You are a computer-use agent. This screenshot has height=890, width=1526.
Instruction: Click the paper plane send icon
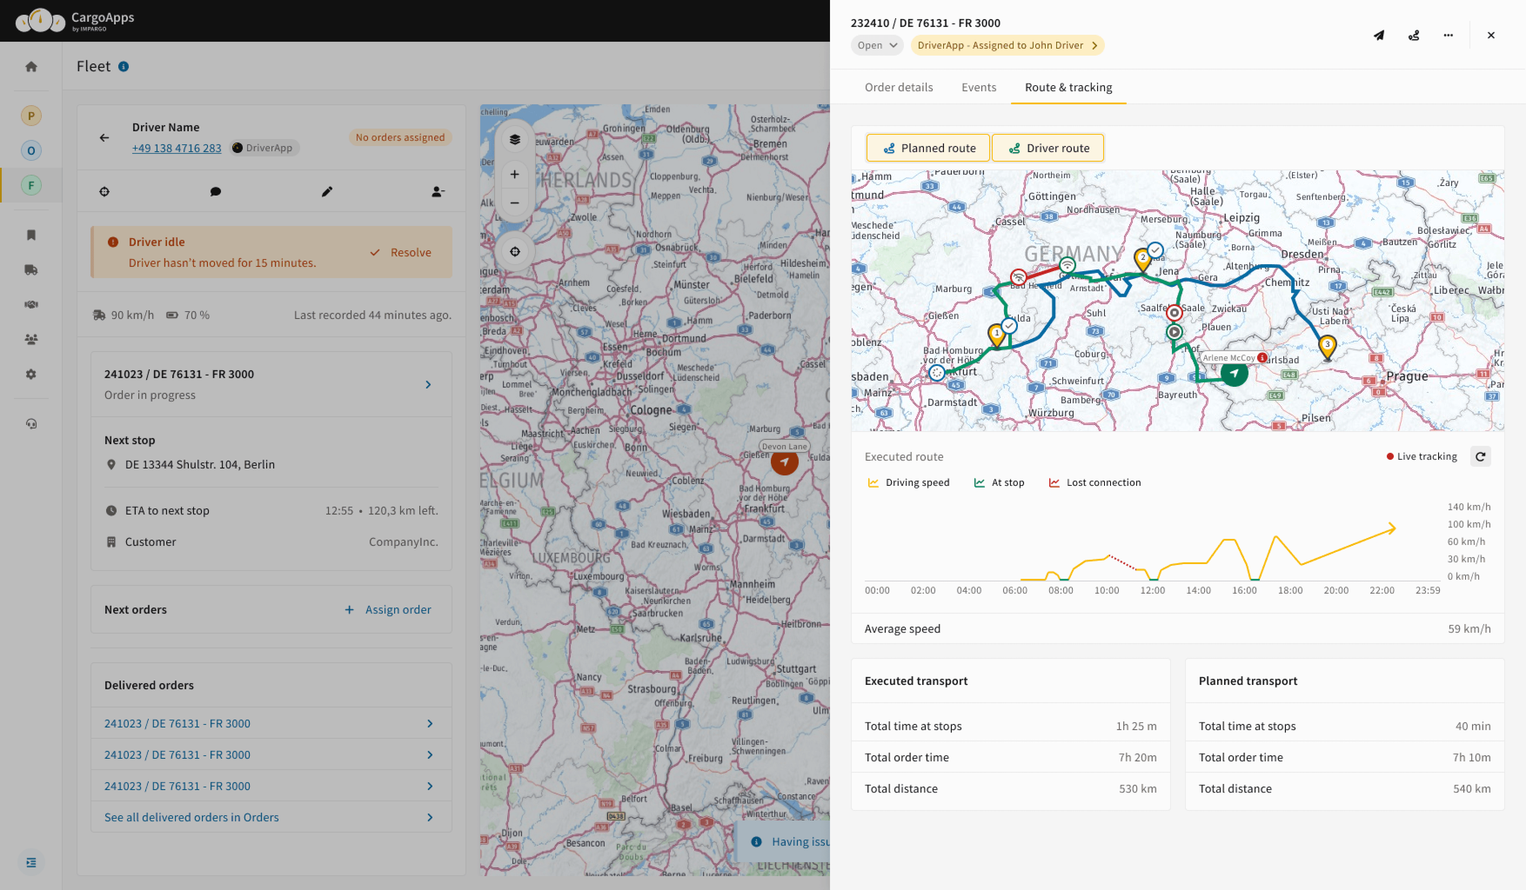coord(1379,36)
